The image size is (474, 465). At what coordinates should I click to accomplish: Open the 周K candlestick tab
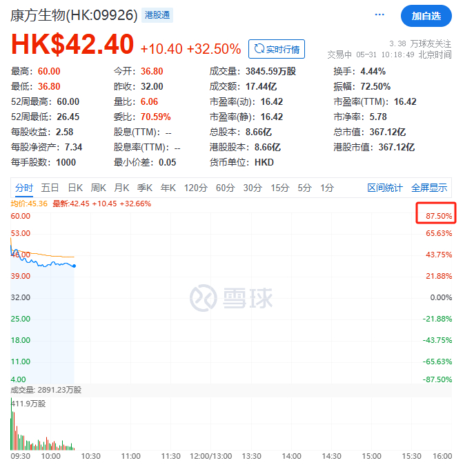pos(98,188)
